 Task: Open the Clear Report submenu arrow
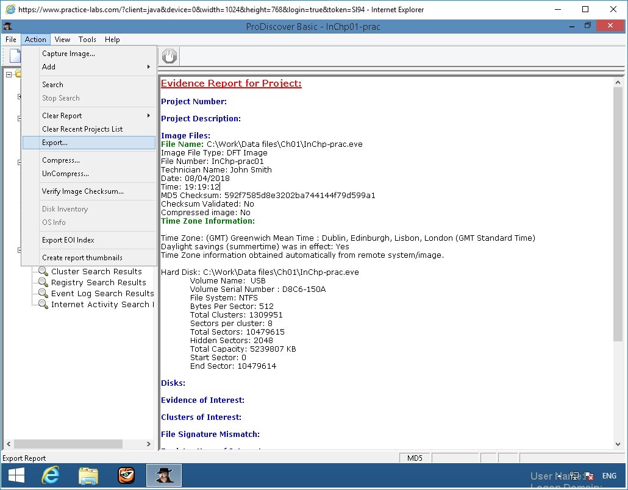[149, 116]
